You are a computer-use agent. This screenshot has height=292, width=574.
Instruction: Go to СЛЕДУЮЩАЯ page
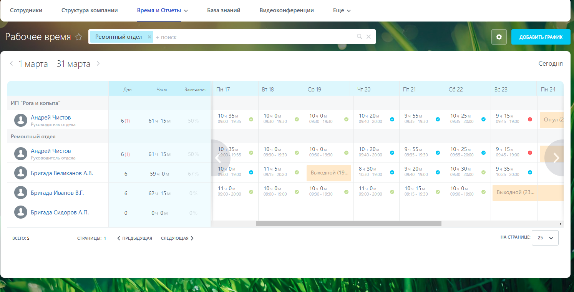(x=177, y=238)
